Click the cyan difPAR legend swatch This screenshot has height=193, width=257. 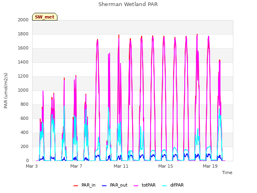164,186
